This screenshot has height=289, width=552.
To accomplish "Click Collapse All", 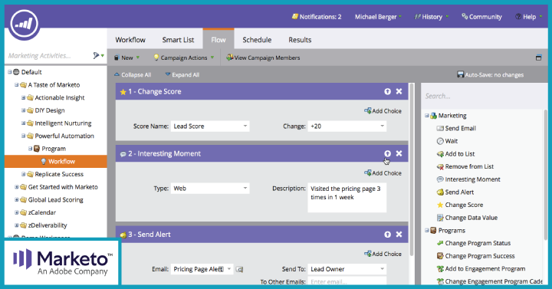I will pos(133,74).
